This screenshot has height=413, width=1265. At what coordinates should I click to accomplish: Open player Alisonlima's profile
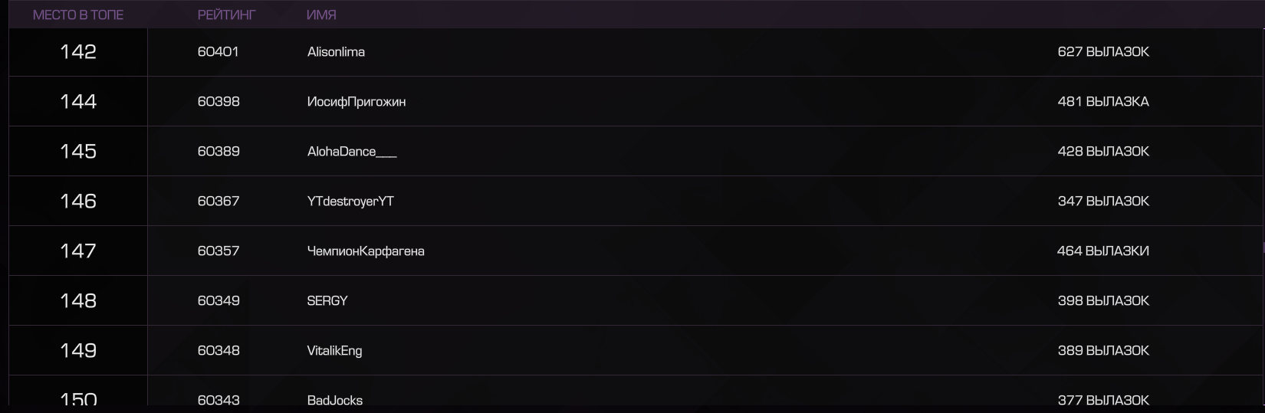[x=336, y=52]
